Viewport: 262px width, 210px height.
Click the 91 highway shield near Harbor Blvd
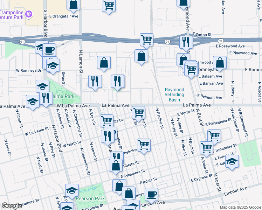tap(22, 41)
